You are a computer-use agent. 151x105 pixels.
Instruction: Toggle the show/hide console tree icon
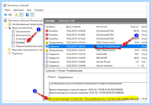click(21, 15)
